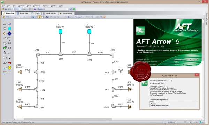Open the Database menu
209x125 pixels.
point(37,6)
